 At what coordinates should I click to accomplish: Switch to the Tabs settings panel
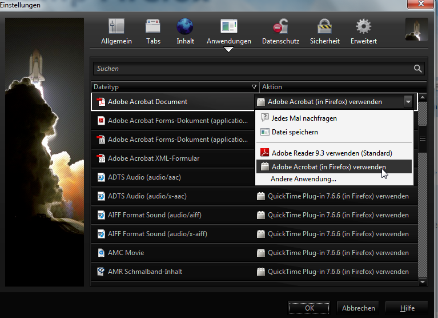153,31
